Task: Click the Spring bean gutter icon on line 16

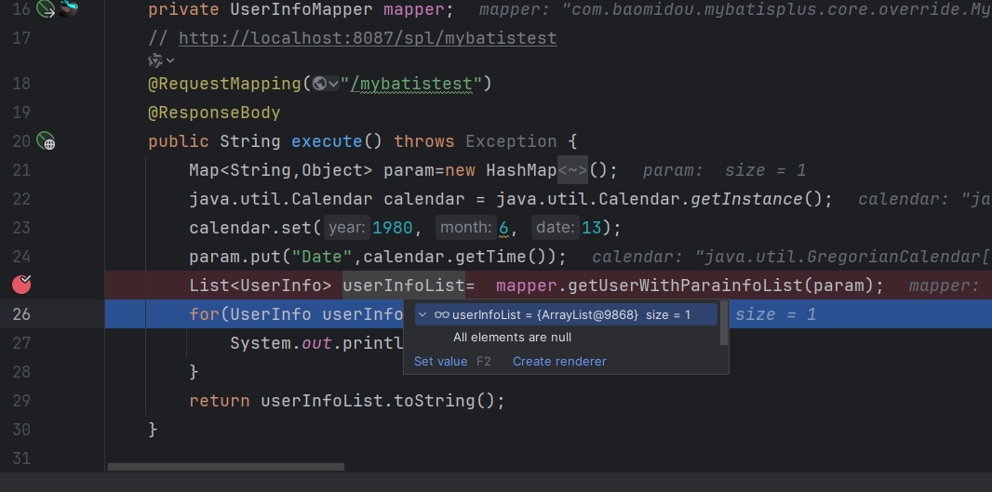Action: click(46, 10)
